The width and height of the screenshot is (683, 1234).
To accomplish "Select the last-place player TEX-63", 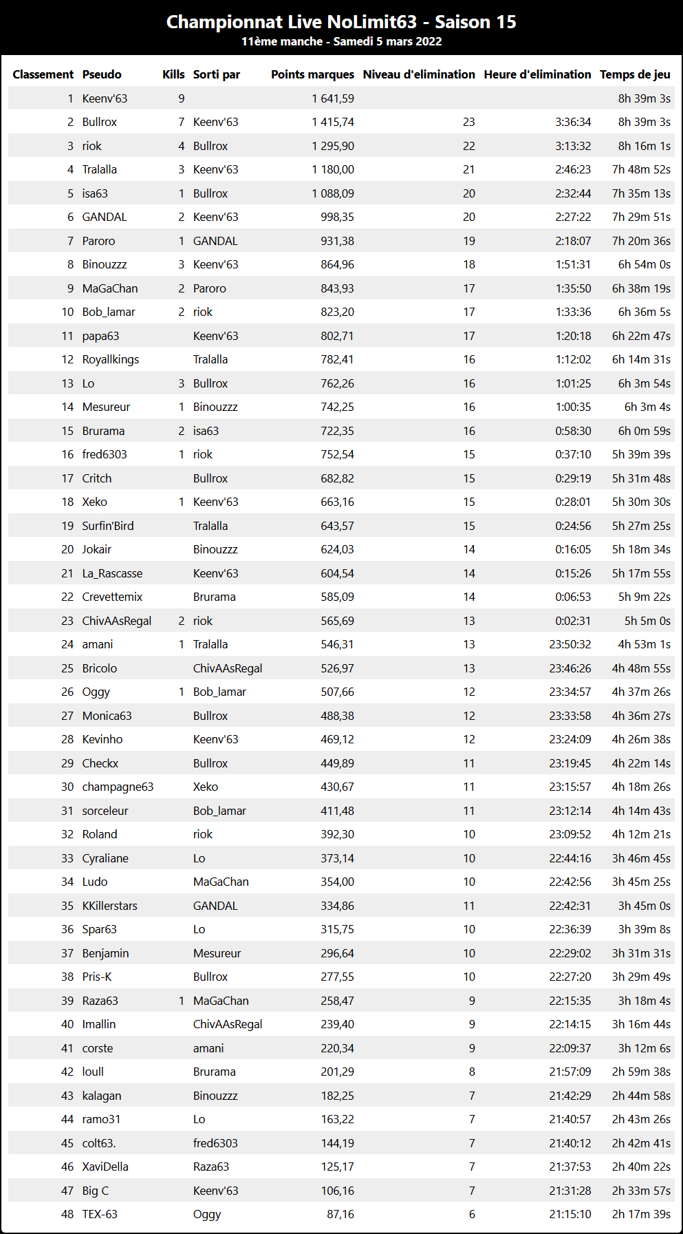I will [x=100, y=1214].
